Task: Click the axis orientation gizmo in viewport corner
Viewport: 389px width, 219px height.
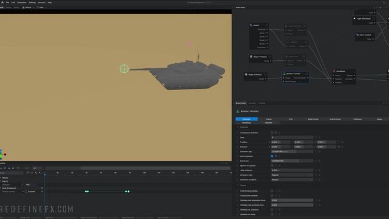Action: 2,154
